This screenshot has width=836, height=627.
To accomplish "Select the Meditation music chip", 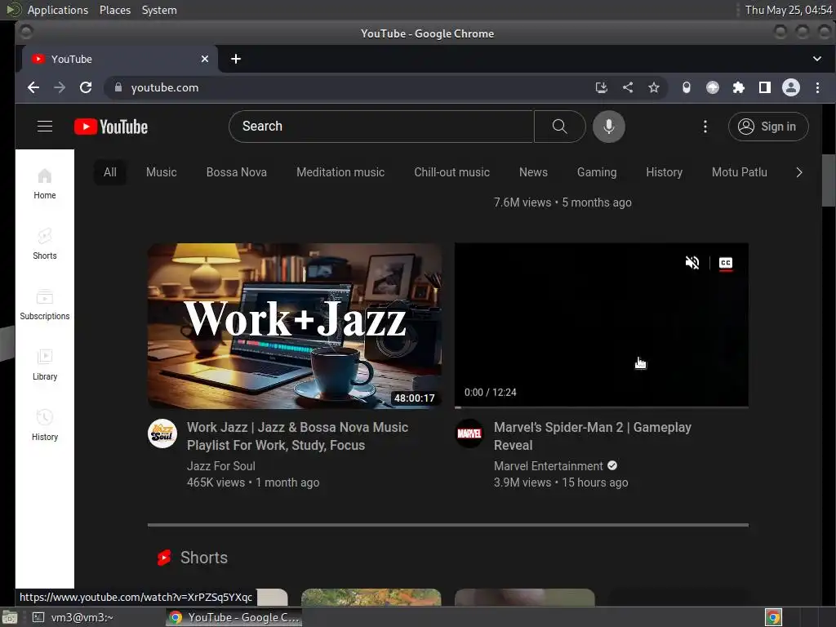I will pos(340,172).
